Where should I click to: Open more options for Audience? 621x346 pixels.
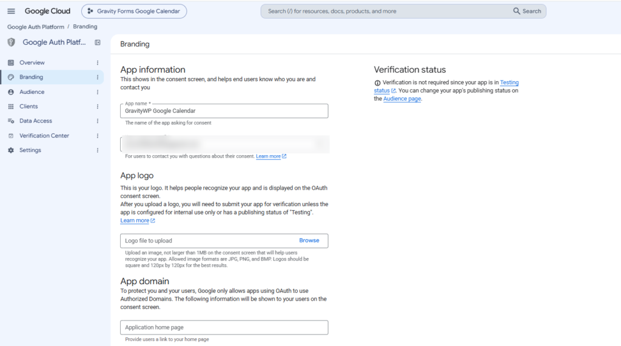(x=98, y=92)
